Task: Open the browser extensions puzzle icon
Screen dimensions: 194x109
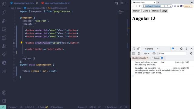Action: tap(178, 6)
